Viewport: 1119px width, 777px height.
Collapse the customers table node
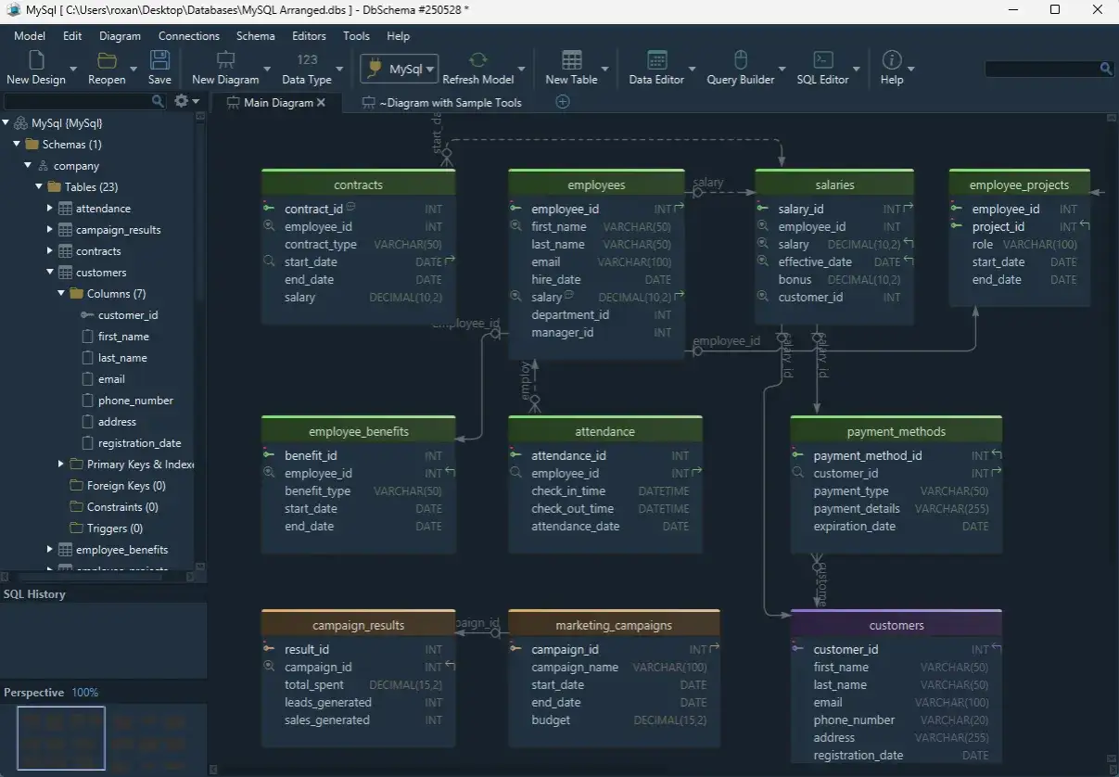click(x=50, y=273)
